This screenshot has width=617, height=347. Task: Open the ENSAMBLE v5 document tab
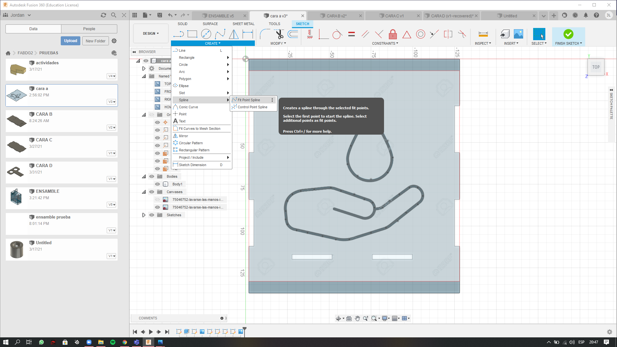click(x=220, y=16)
